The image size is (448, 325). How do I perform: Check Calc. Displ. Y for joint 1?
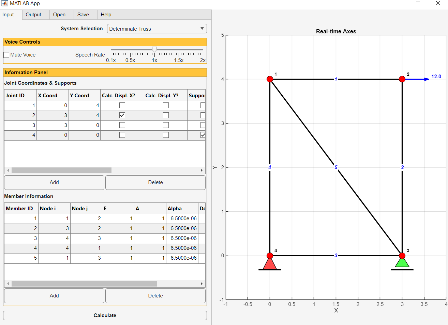tap(166, 105)
